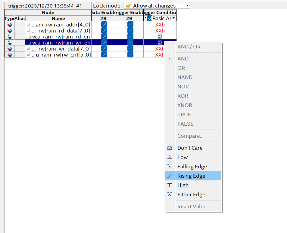Image resolution: width=287 pixels, height=233 pixels.
Task: Toggle Data Enable for ram_addr[4..0]
Action: 104,24
